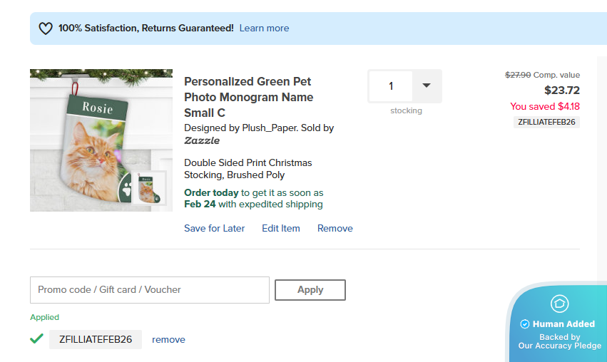Click the Zazzle seller name
This screenshot has width=607, height=362.
point(202,141)
